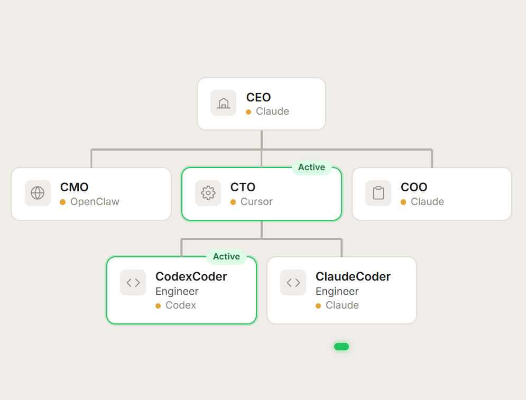
Task: Click the COO clipboard icon
Action: coord(378,193)
